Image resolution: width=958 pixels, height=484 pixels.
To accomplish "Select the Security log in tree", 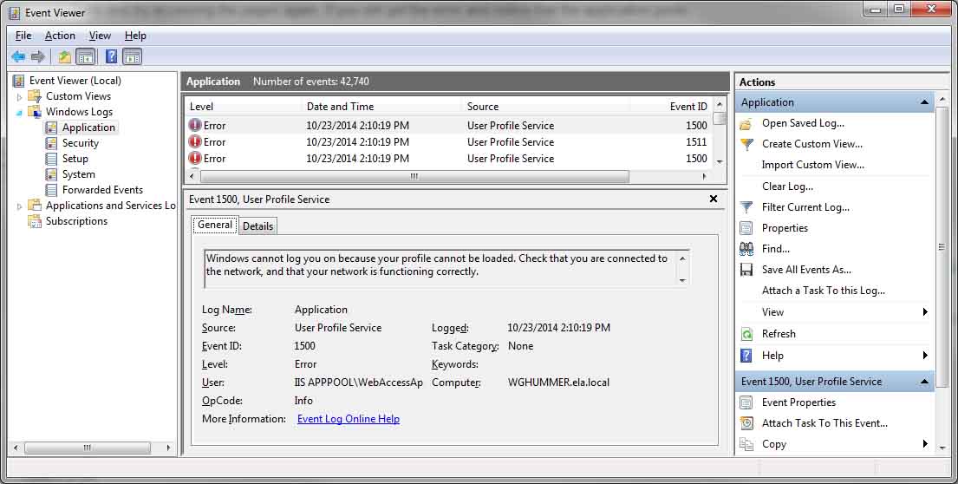I will [80, 143].
